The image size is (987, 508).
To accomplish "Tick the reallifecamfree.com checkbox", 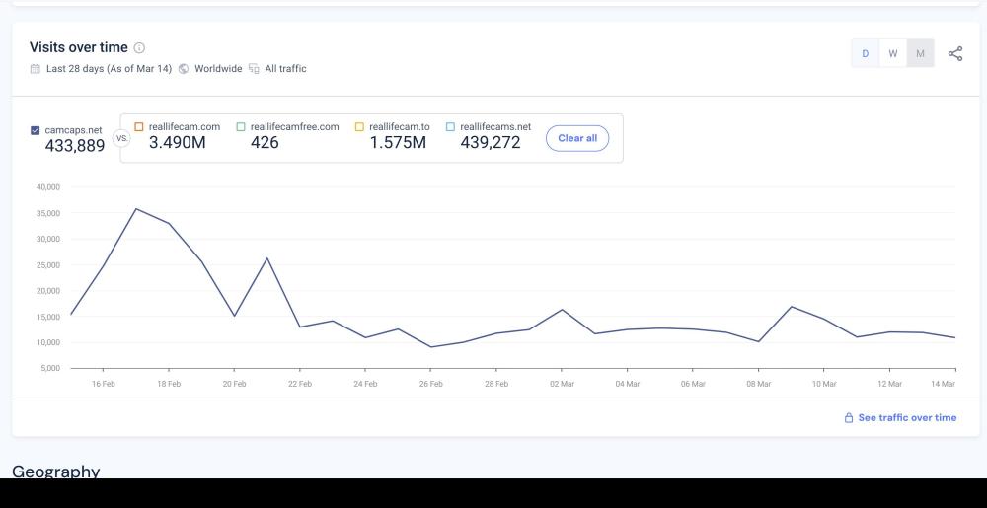I will tap(241, 126).
